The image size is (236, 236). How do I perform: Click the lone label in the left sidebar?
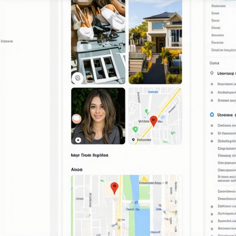pyautogui.click(x=7, y=41)
